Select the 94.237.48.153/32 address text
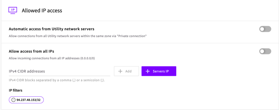This screenshot has height=110, width=279. pos(29,100)
